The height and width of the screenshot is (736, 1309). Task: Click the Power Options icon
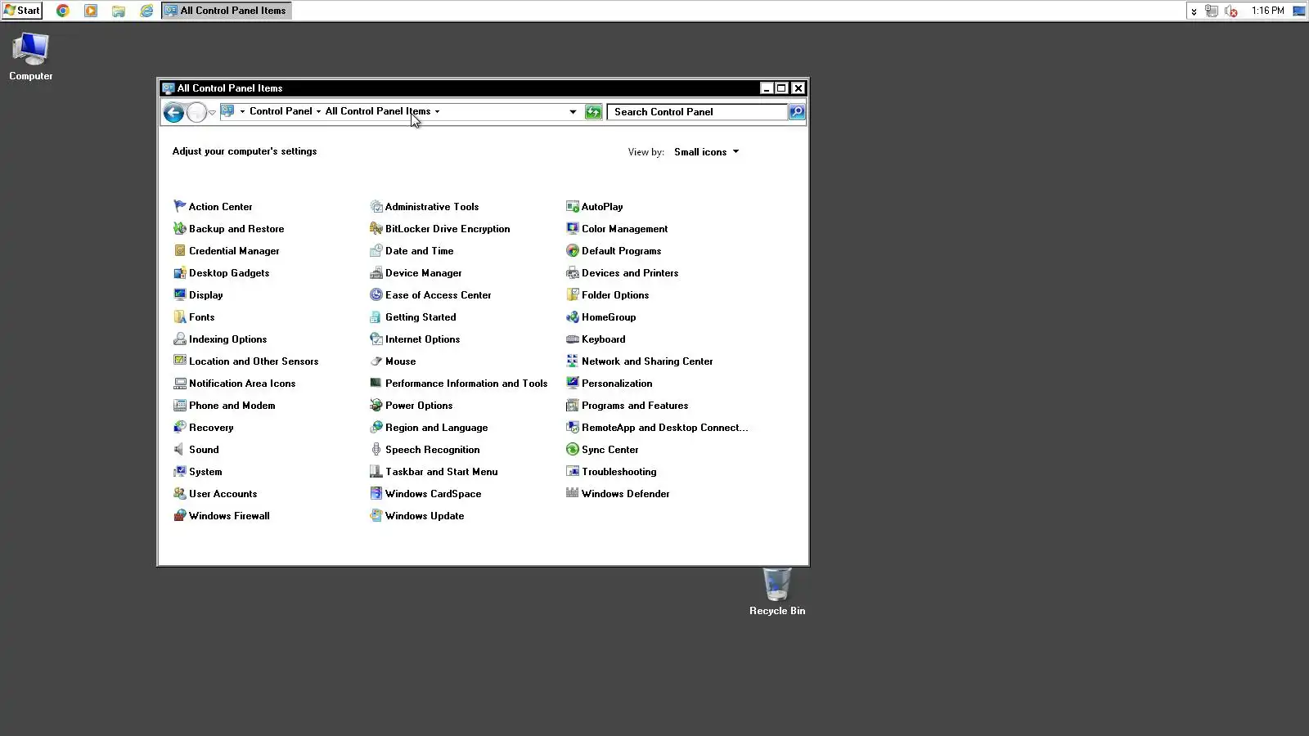click(x=376, y=405)
